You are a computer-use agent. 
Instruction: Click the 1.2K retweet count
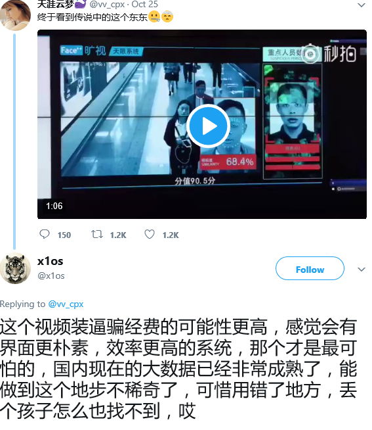[x=118, y=235]
